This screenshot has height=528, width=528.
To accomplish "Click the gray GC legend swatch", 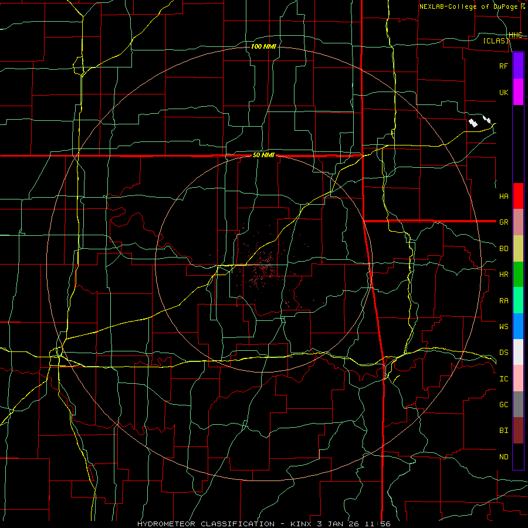I will (x=518, y=404).
